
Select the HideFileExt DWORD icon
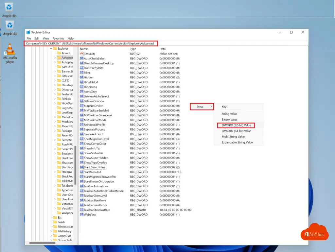(x=82, y=82)
